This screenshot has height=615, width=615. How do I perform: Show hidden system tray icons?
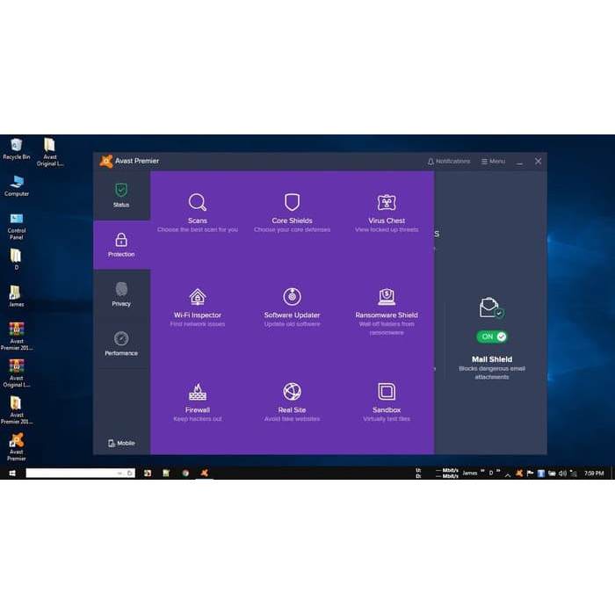pyautogui.click(x=508, y=474)
